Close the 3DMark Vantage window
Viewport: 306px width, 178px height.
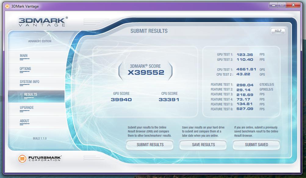point(293,5)
